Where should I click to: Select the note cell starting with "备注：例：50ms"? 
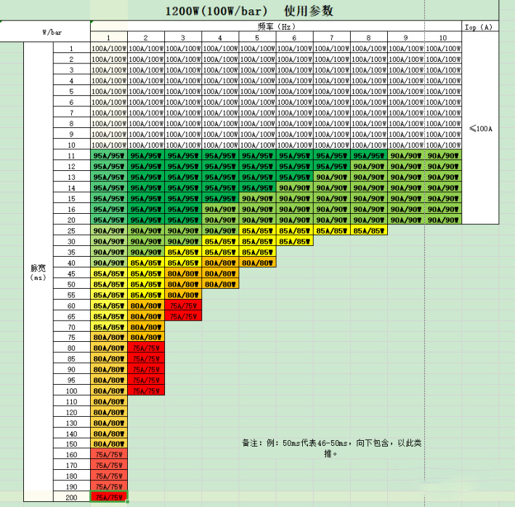(332, 448)
